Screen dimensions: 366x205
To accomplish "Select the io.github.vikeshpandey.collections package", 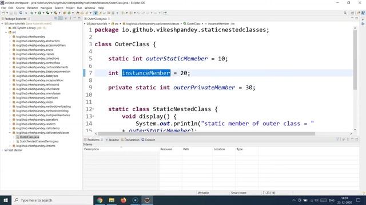I will [38, 58].
